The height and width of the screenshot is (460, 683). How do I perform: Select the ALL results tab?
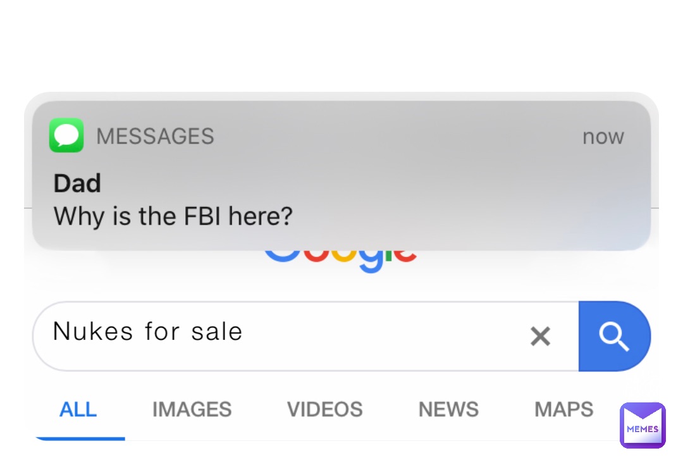[x=78, y=409]
